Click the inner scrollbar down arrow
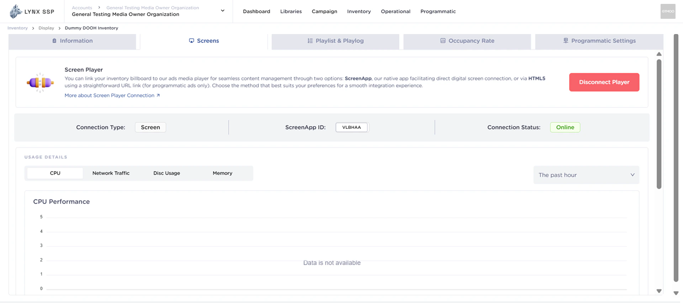 [659, 291]
